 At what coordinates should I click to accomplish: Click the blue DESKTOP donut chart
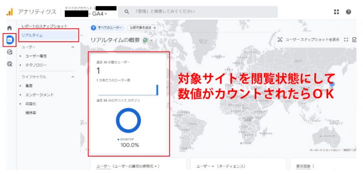128,121
